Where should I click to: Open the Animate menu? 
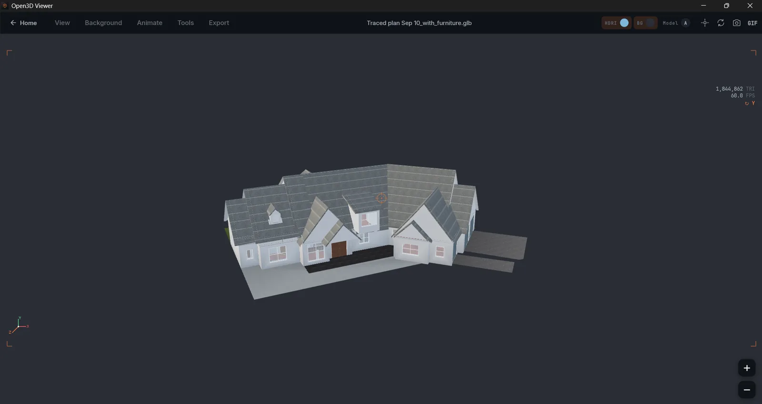[150, 23]
